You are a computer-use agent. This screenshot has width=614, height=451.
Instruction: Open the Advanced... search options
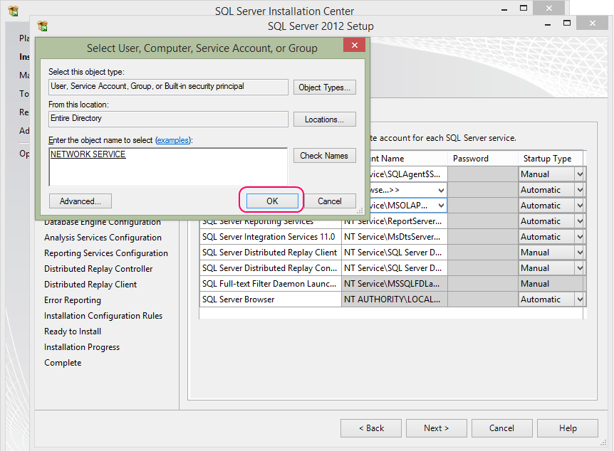tap(80, 201)
